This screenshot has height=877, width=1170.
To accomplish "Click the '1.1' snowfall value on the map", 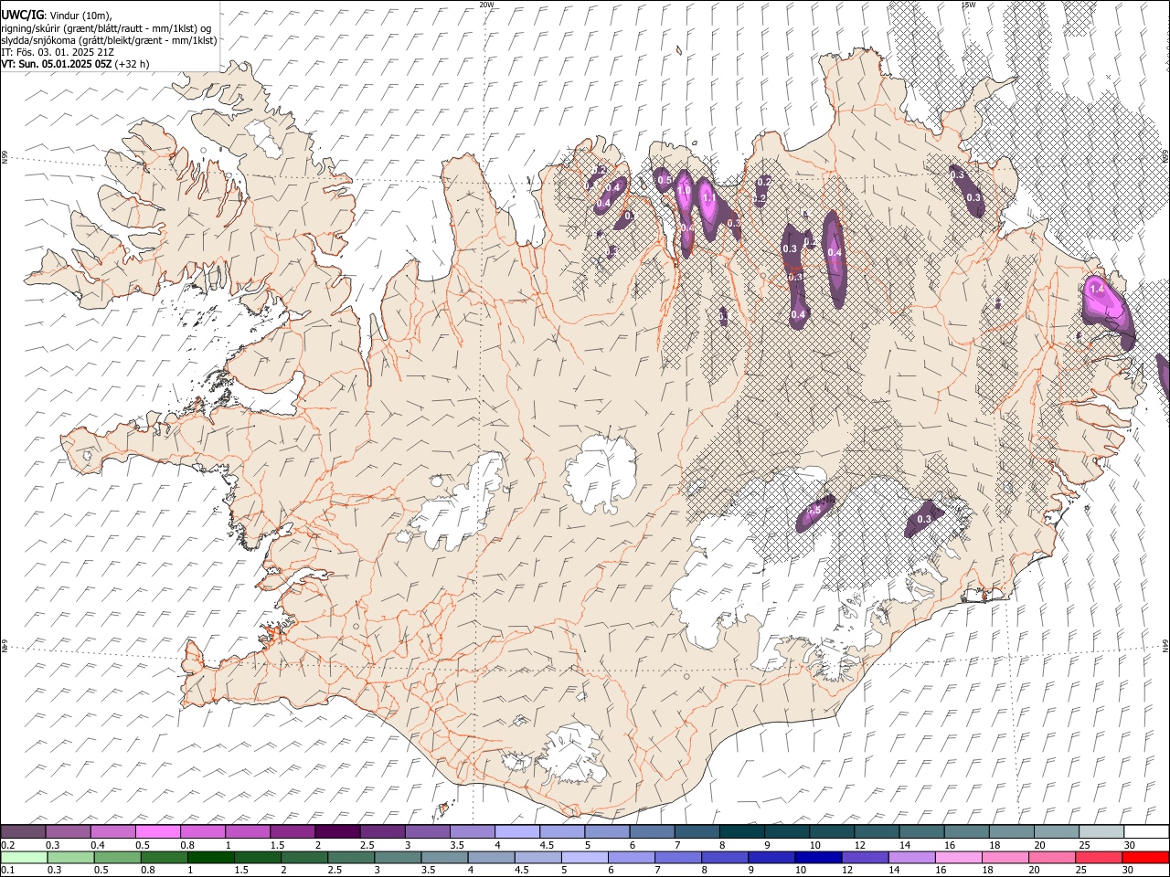I will point(708,196).
